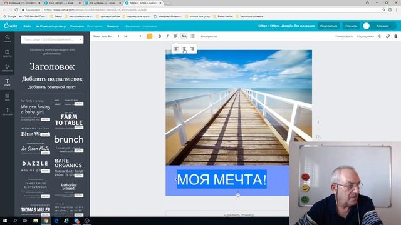Image resolution: width=401 pixels, height=225 pixels.
Task: Click the МОЯ МЕЧТА! text on canvas
Action: click(221, 179)
